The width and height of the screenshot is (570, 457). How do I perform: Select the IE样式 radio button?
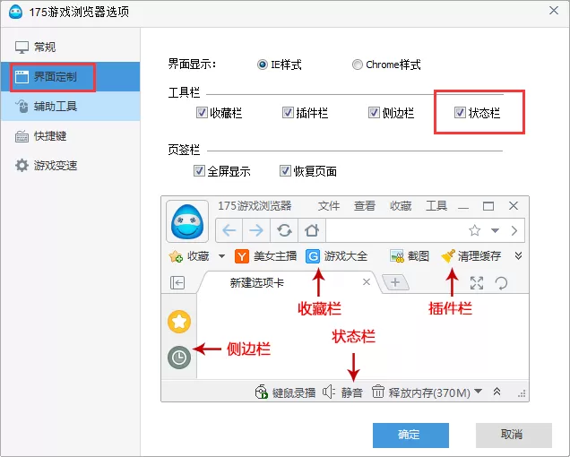(x=262, y=65)
